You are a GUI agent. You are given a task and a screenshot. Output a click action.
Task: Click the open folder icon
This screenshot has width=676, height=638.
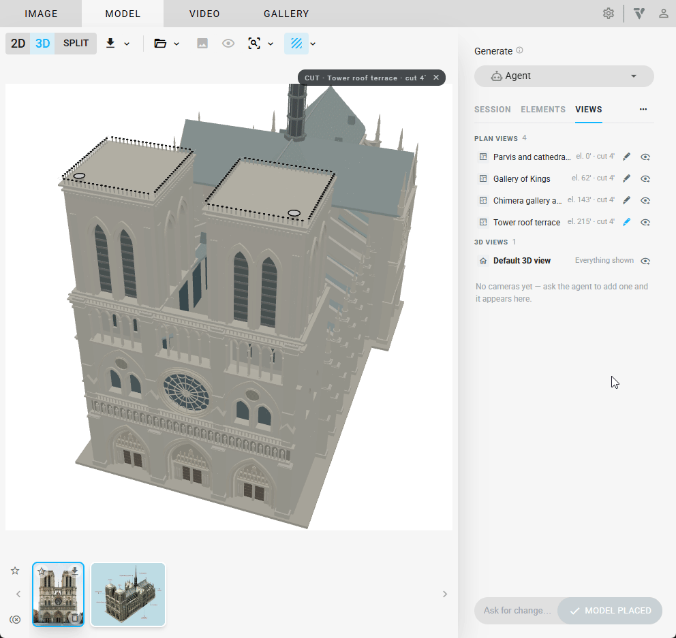tap(160, 43)
